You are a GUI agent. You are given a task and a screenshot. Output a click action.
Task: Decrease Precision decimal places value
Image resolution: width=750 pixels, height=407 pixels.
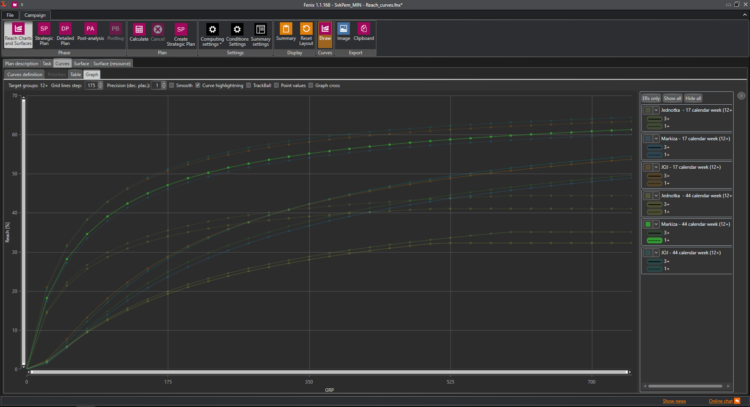tap(164, 87)
